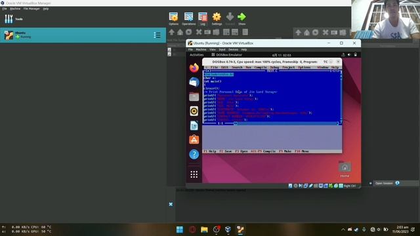Screen dimensions: 420x236
Task: Open Options menu in Turbo C
Action: 304,68
